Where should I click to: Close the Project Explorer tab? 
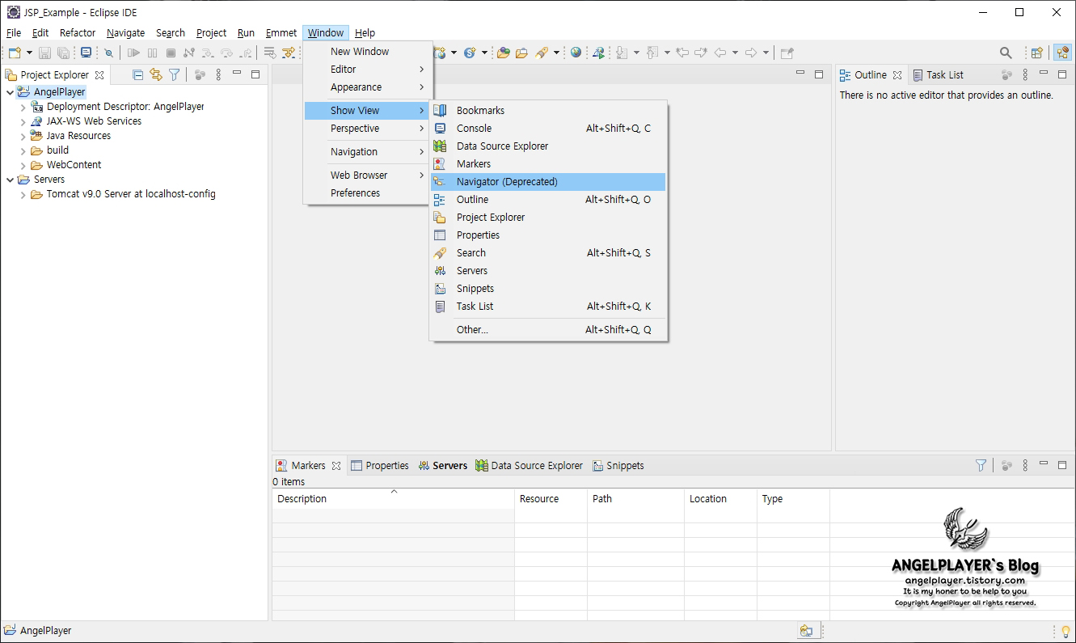tap(99, 74)
